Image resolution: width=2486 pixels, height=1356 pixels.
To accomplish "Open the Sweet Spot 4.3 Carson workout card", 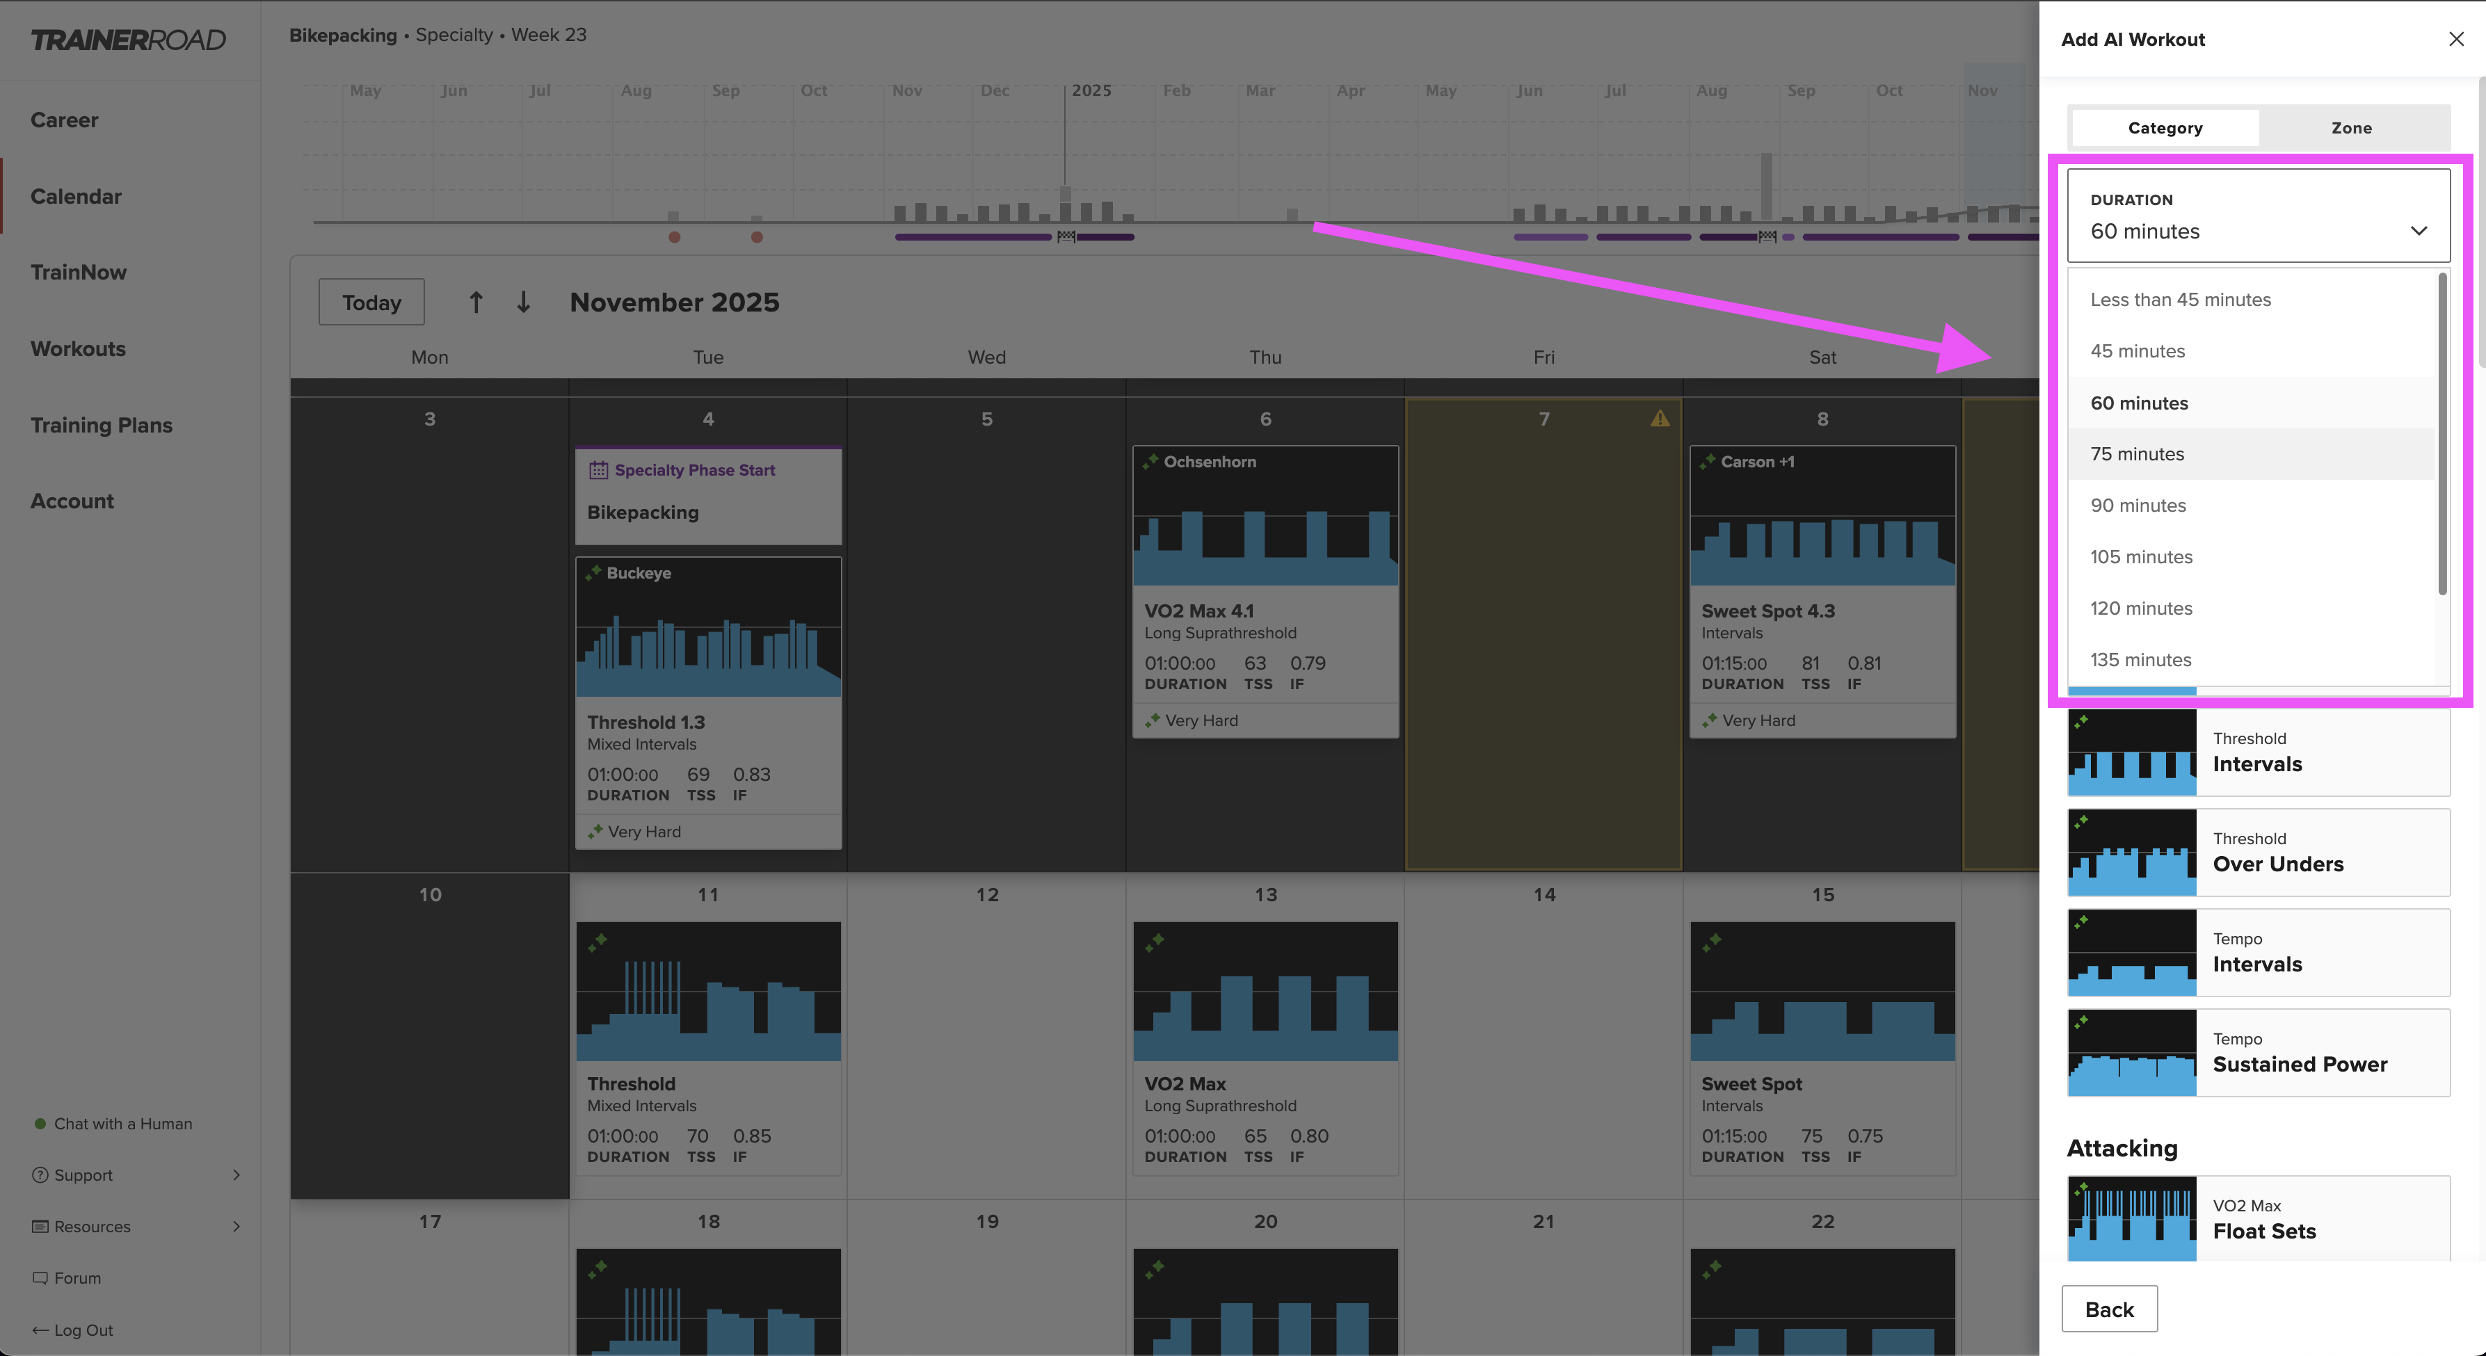I will [1822, 592].
